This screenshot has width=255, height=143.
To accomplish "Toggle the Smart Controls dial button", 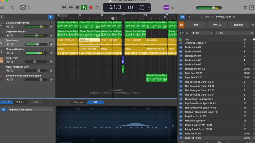I will [23, 7].
